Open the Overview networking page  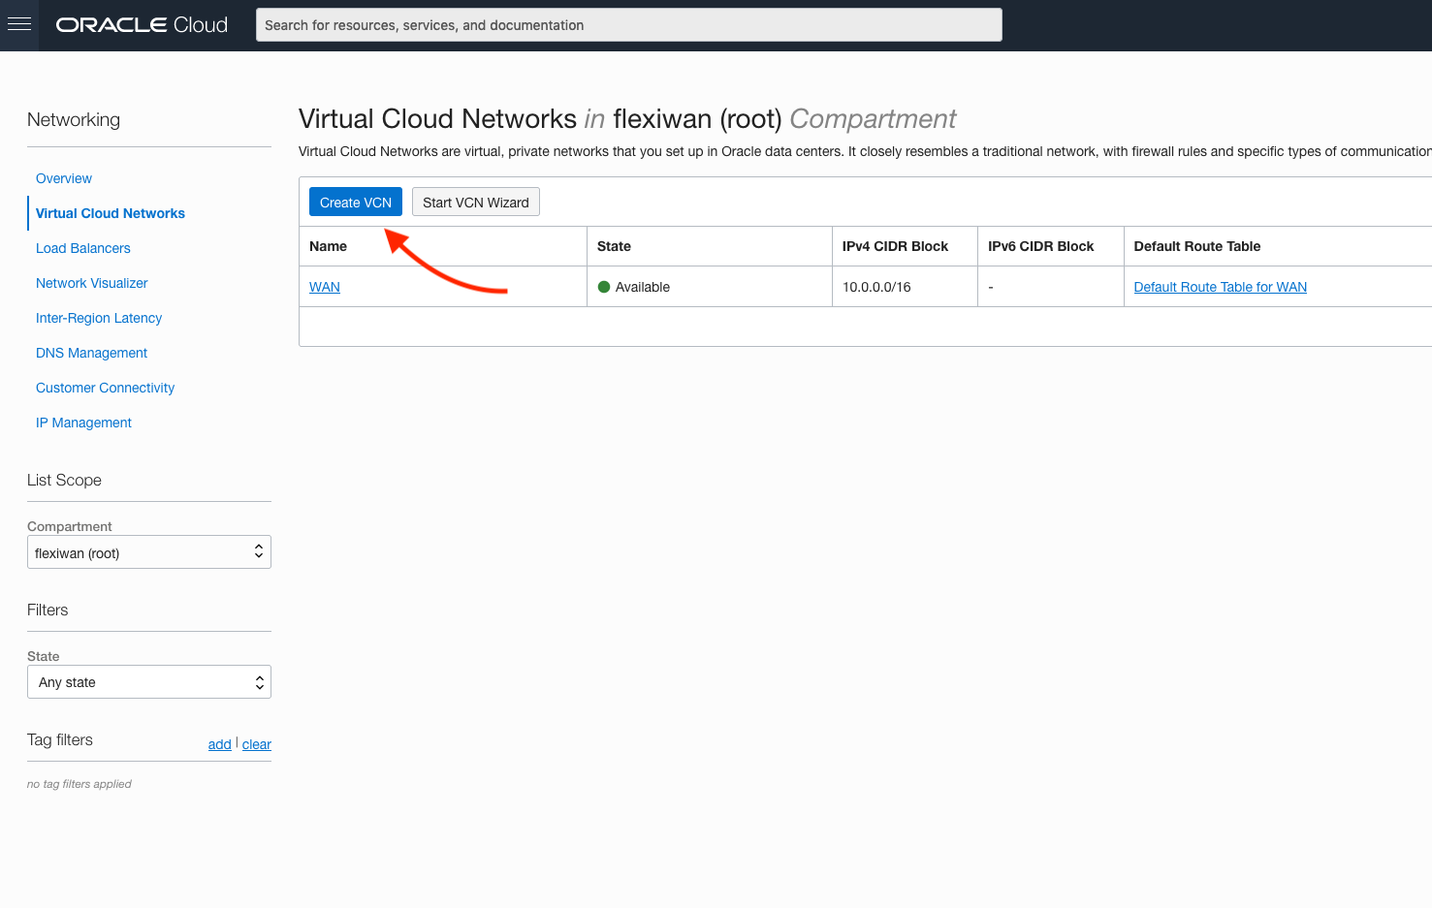click(64, 178)
